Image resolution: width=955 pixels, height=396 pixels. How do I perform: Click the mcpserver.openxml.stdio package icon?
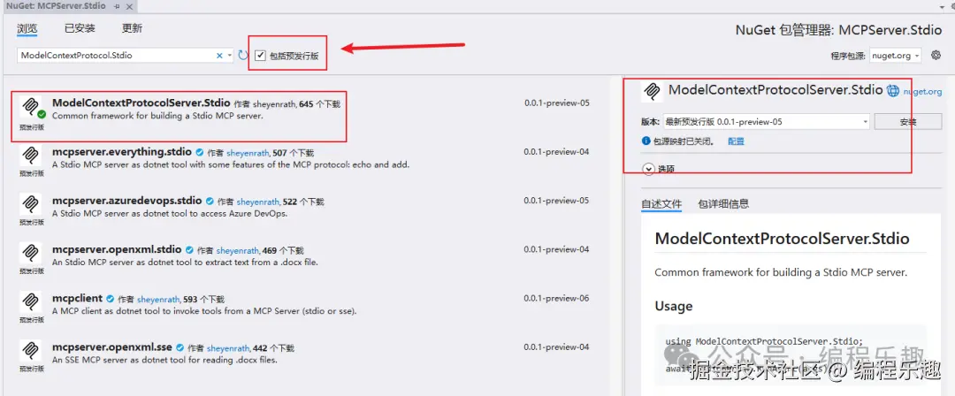[30, 253]
